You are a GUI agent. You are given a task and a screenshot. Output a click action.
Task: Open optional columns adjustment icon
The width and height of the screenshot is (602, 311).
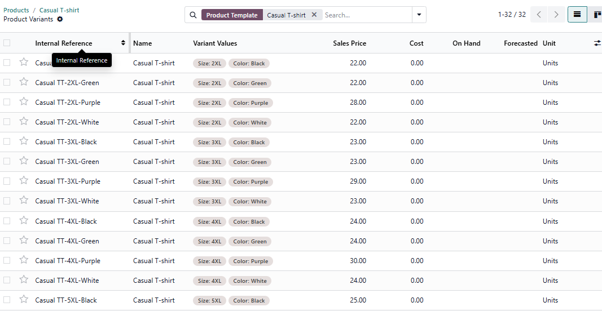(597, 43)
